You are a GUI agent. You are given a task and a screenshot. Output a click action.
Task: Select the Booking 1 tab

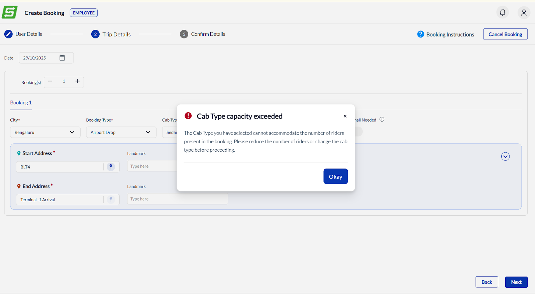[21, 103]
